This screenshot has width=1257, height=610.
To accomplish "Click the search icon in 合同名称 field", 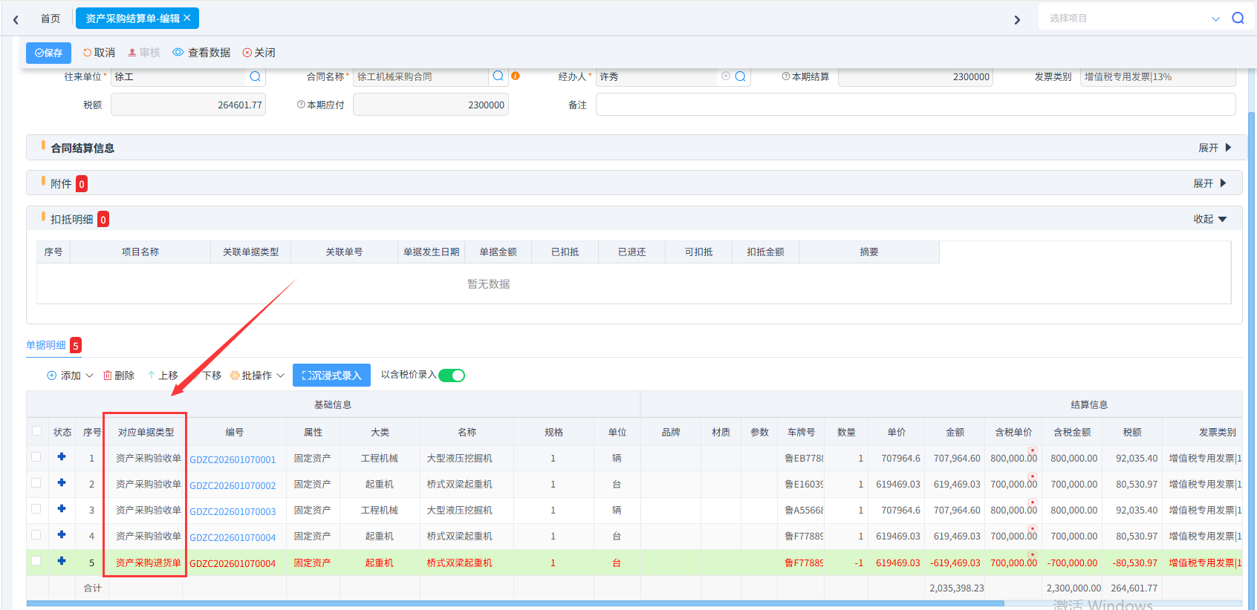I will coord(498,76).
